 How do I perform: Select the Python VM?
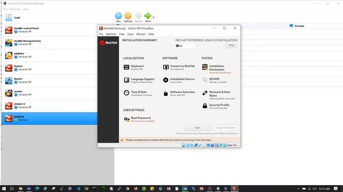tap(49, 68)
